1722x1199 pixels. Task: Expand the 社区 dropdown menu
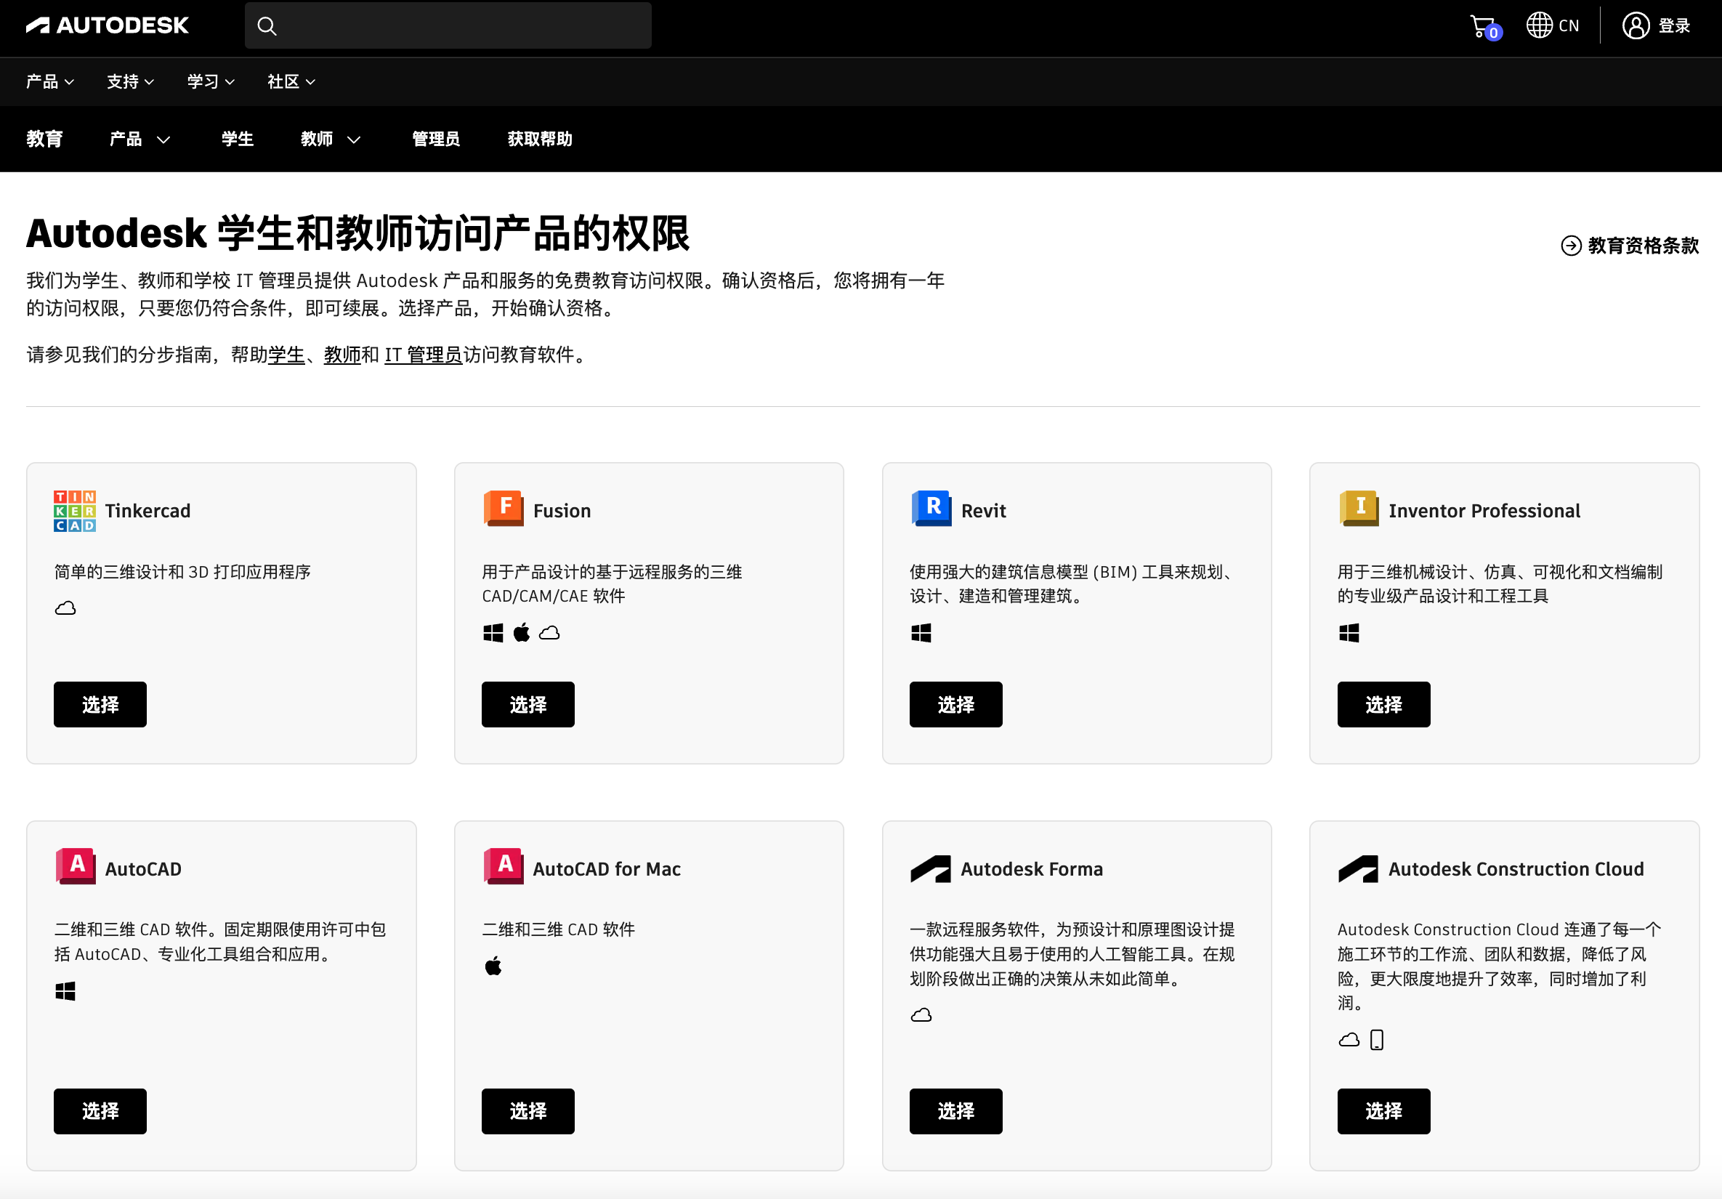point(291,82)
